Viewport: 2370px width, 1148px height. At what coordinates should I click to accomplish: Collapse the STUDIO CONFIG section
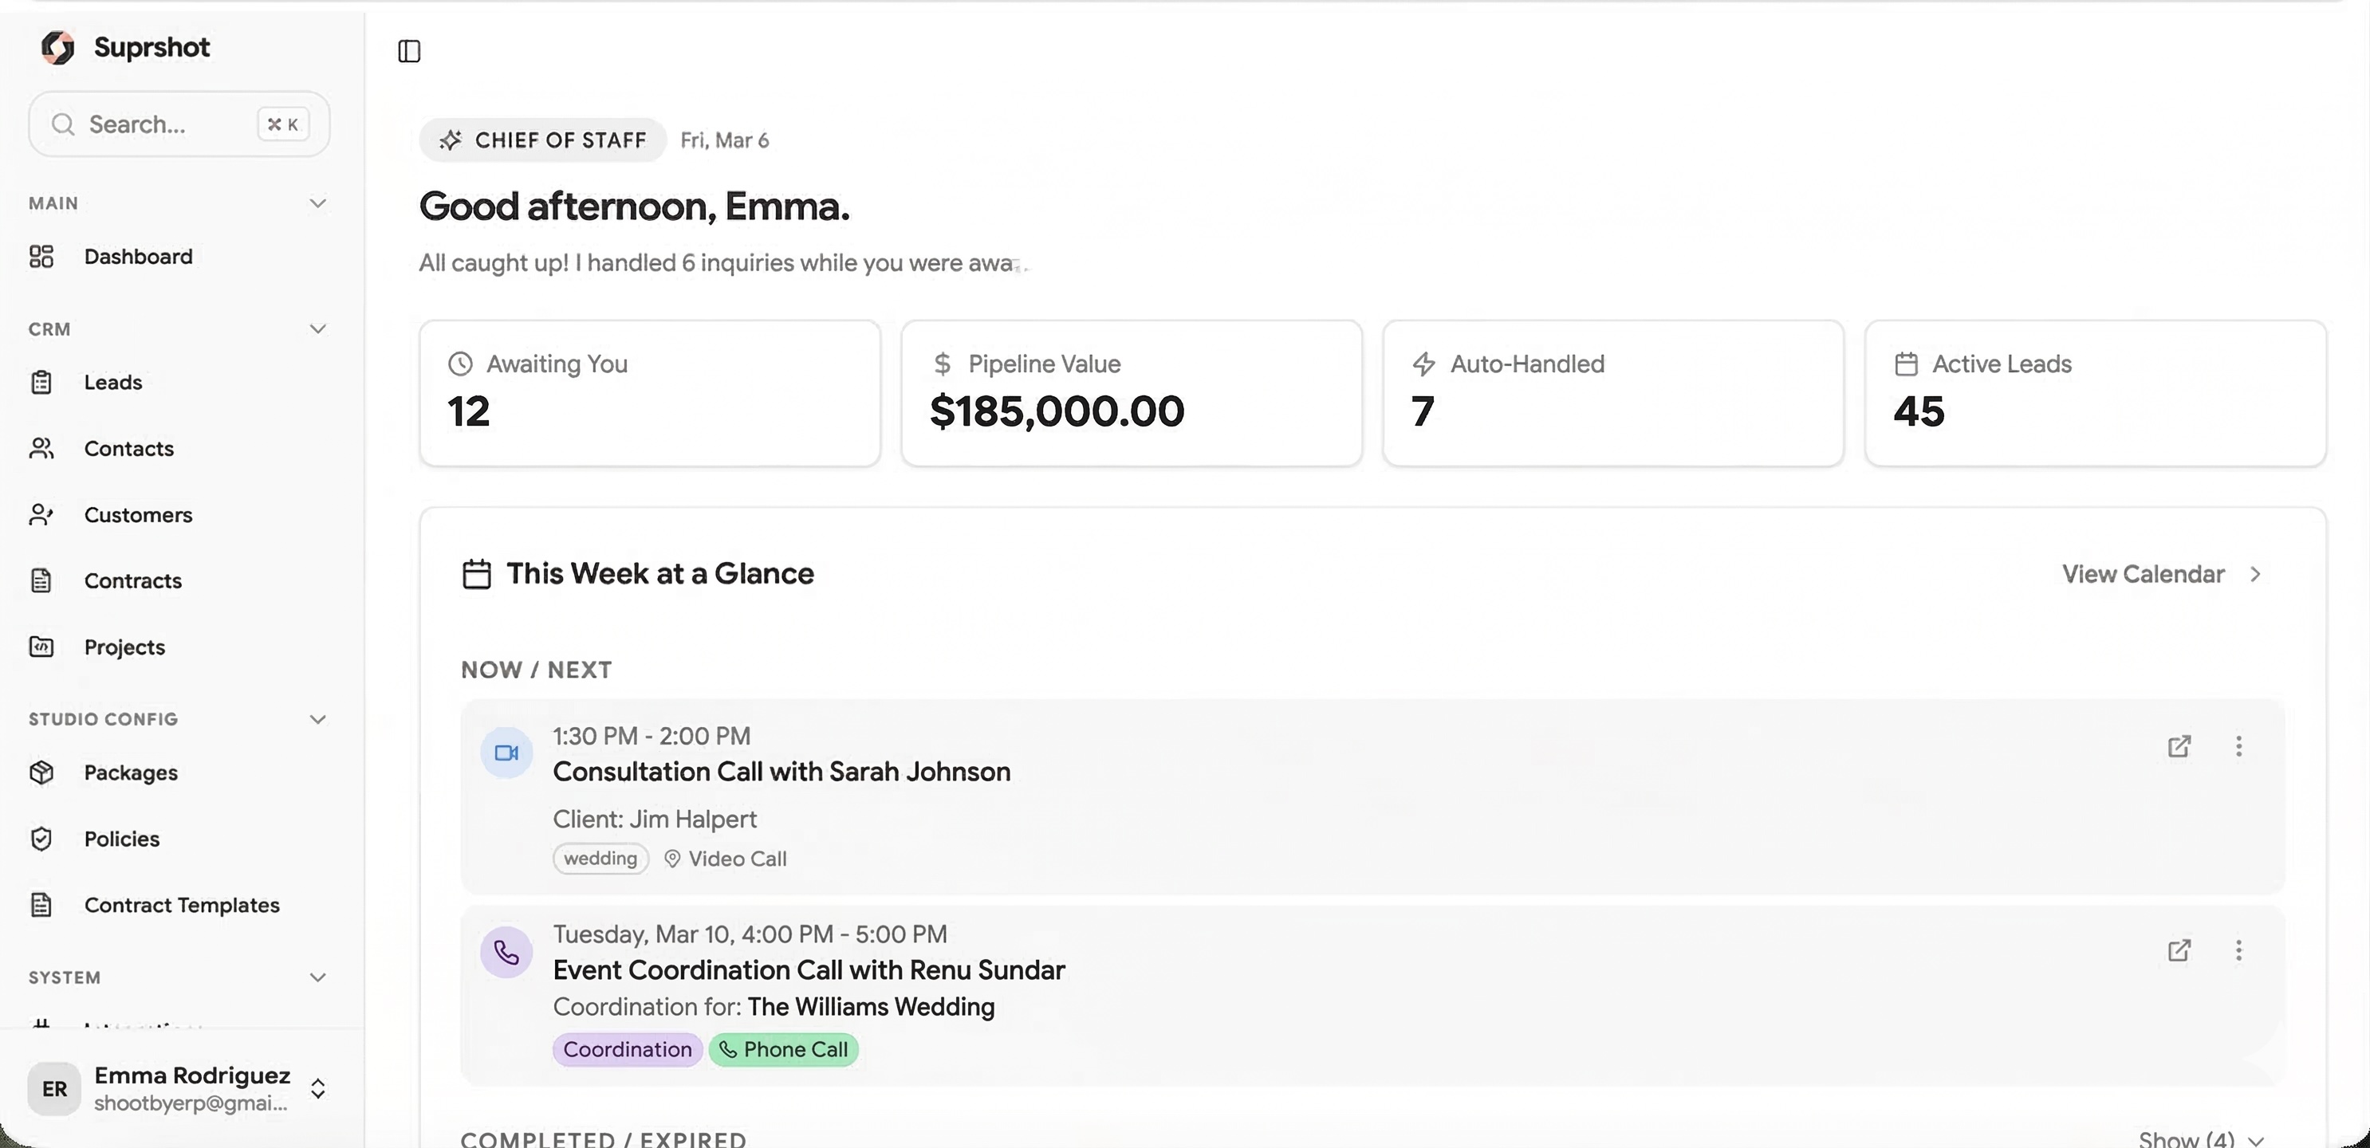317,719
